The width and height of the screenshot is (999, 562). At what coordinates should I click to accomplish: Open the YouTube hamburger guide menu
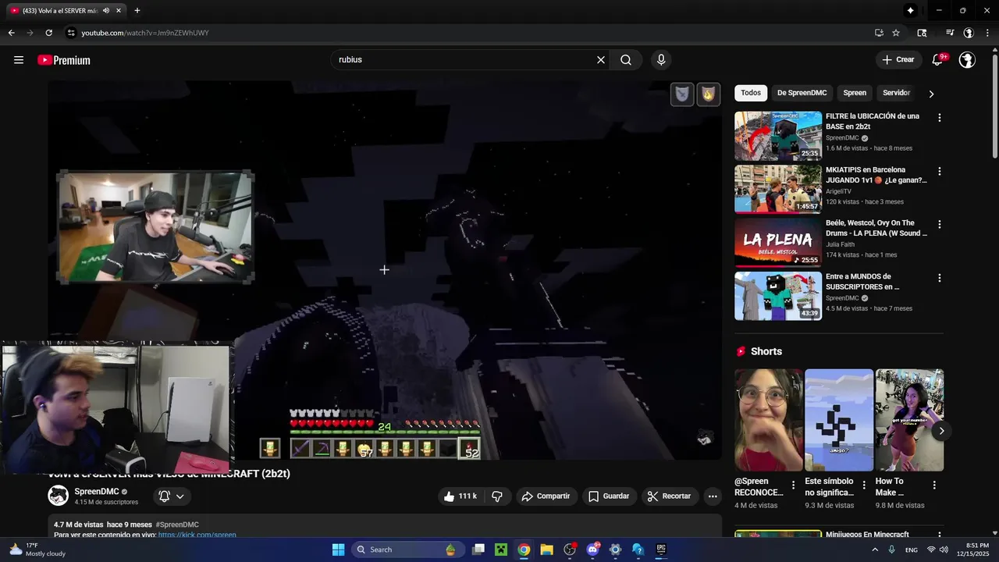point(19,60)
